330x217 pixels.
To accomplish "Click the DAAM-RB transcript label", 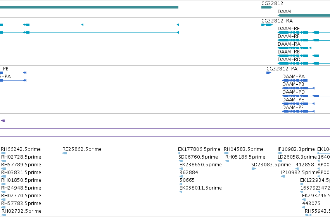I will click(289, 52).
